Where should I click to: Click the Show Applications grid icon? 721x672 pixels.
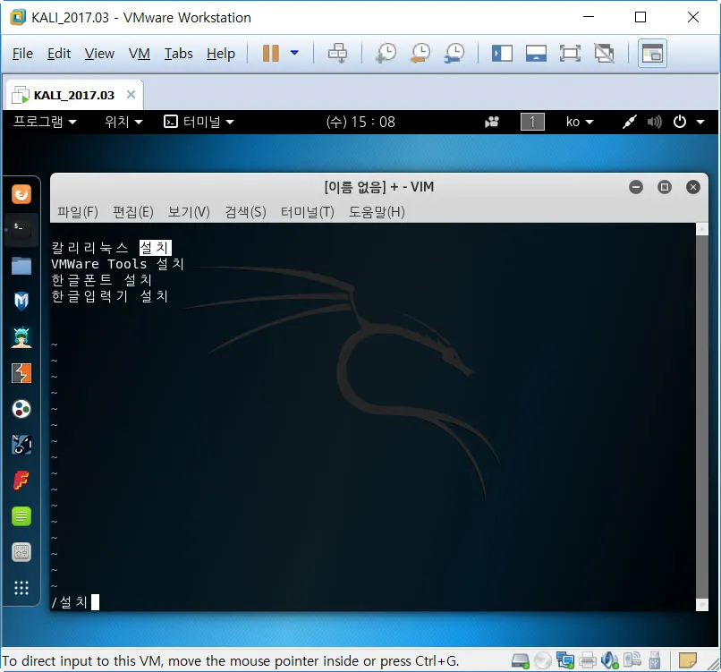(x=21, y=587)
